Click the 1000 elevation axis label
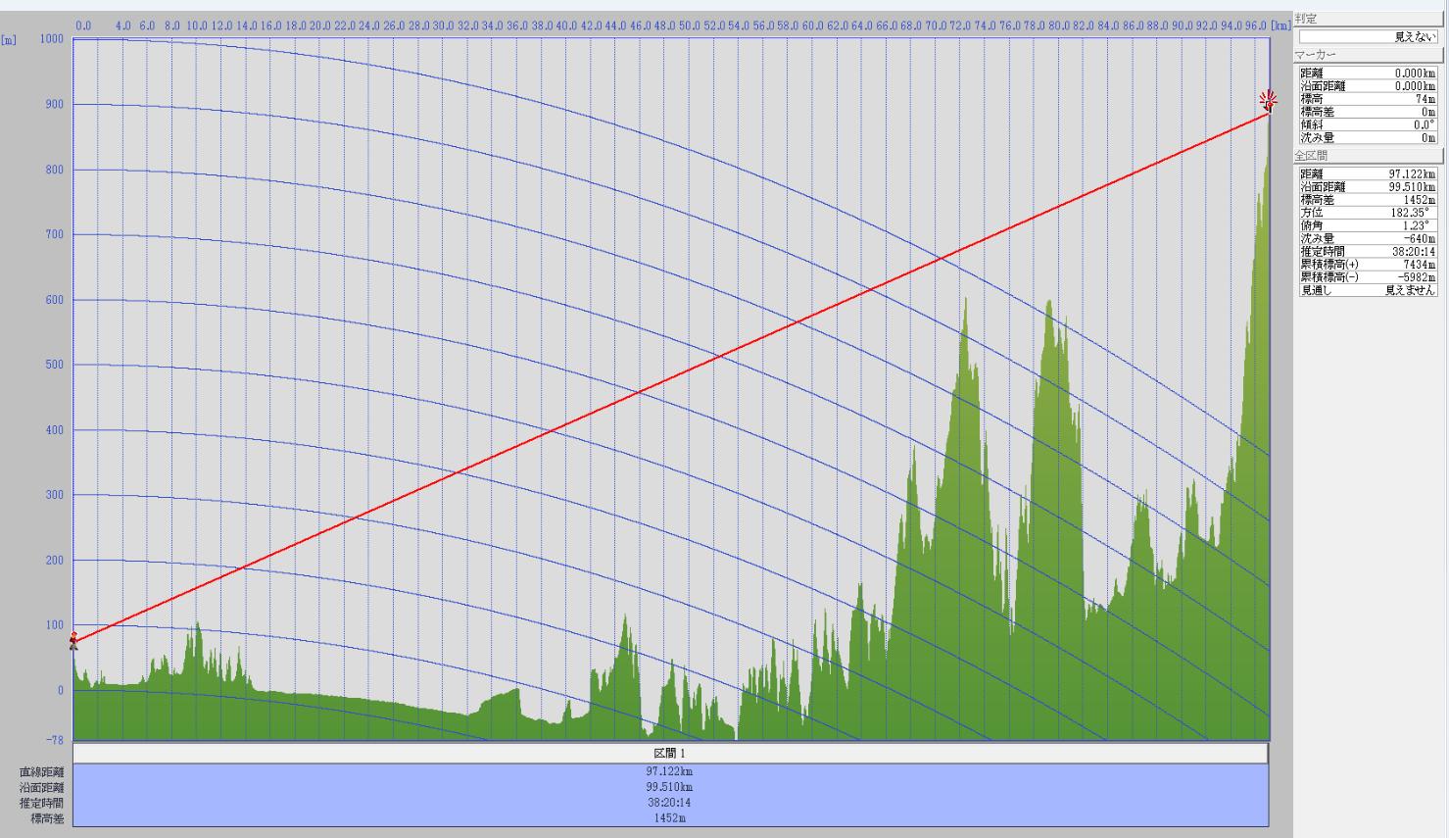The image size is (1449, 838). coord(52,39)
